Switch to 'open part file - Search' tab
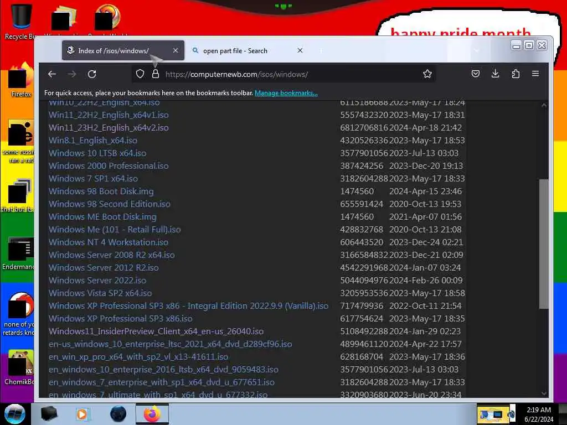The width and height of the screenshot is (567, 425). tap(248, 50)
